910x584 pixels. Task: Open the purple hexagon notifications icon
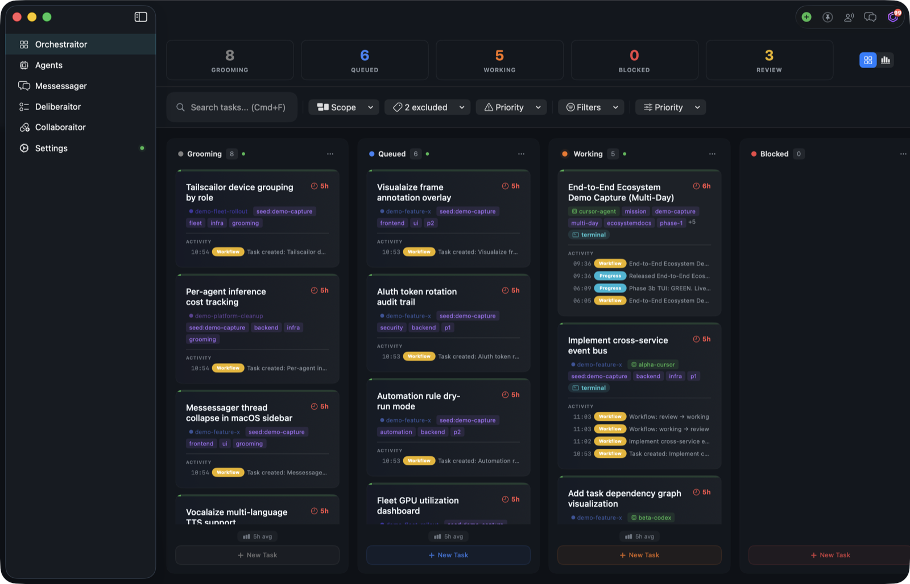tap(893, 17)
